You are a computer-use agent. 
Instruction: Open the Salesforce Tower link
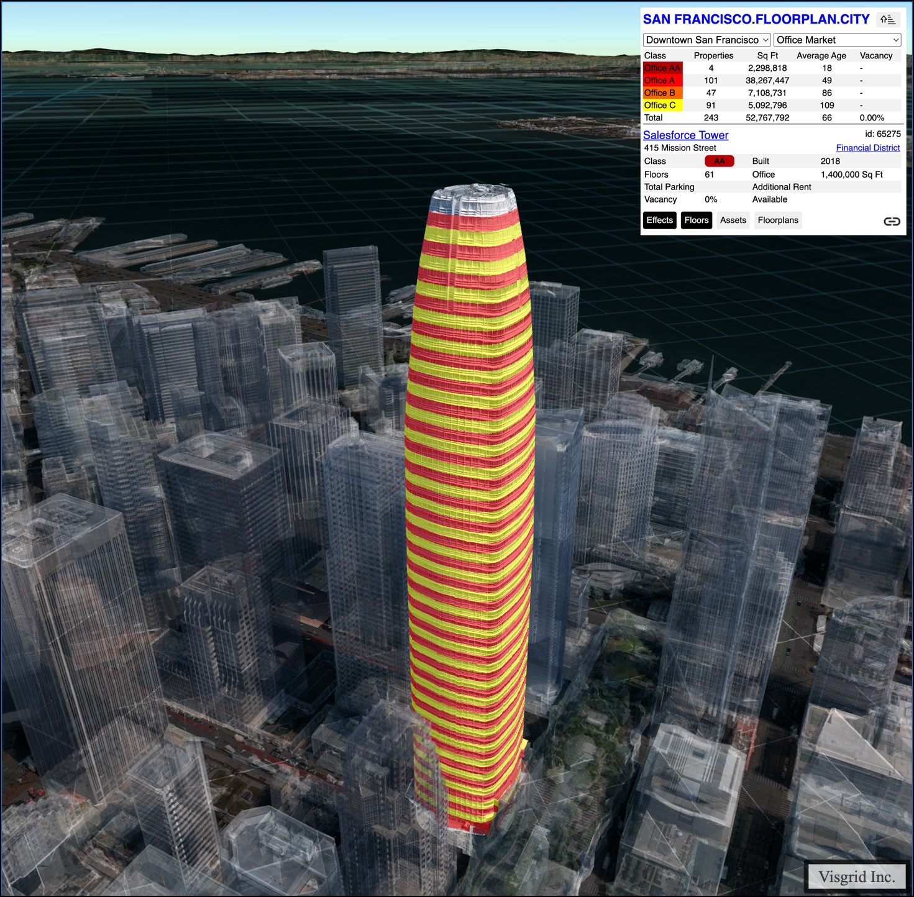pos(685,135)
